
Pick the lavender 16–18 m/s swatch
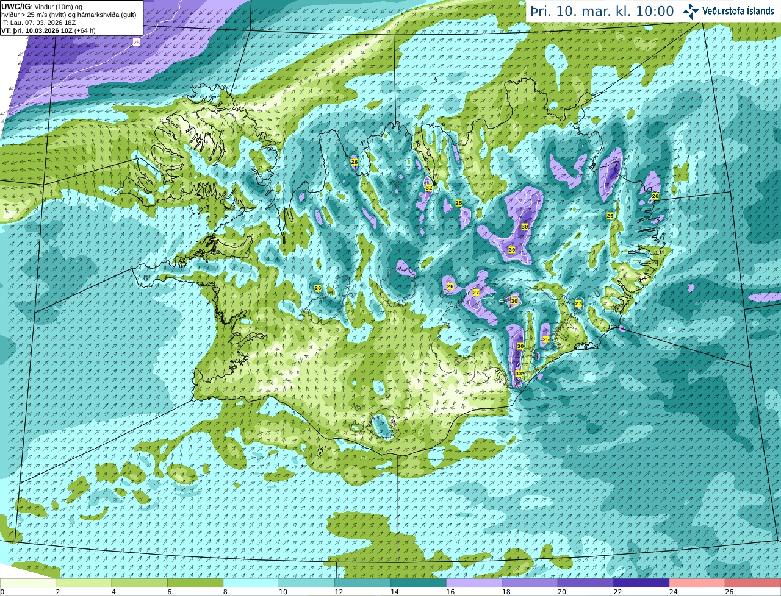[474, 583]
